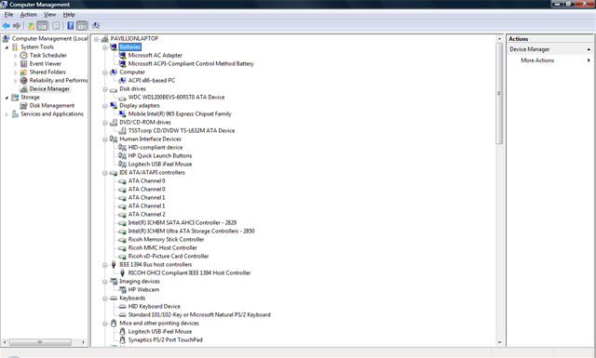Select TSSTcorp CD/DVDW TS-L632M device icon

coord(122,130)
